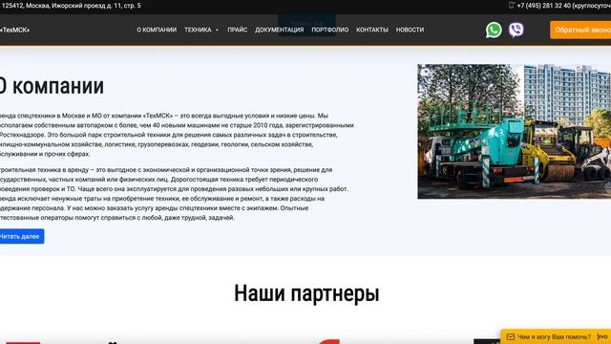The height and width of the screenshot is (344, 611).
Task: Click the Jivo logo in chat widget
Action: (x=602, y=336)
